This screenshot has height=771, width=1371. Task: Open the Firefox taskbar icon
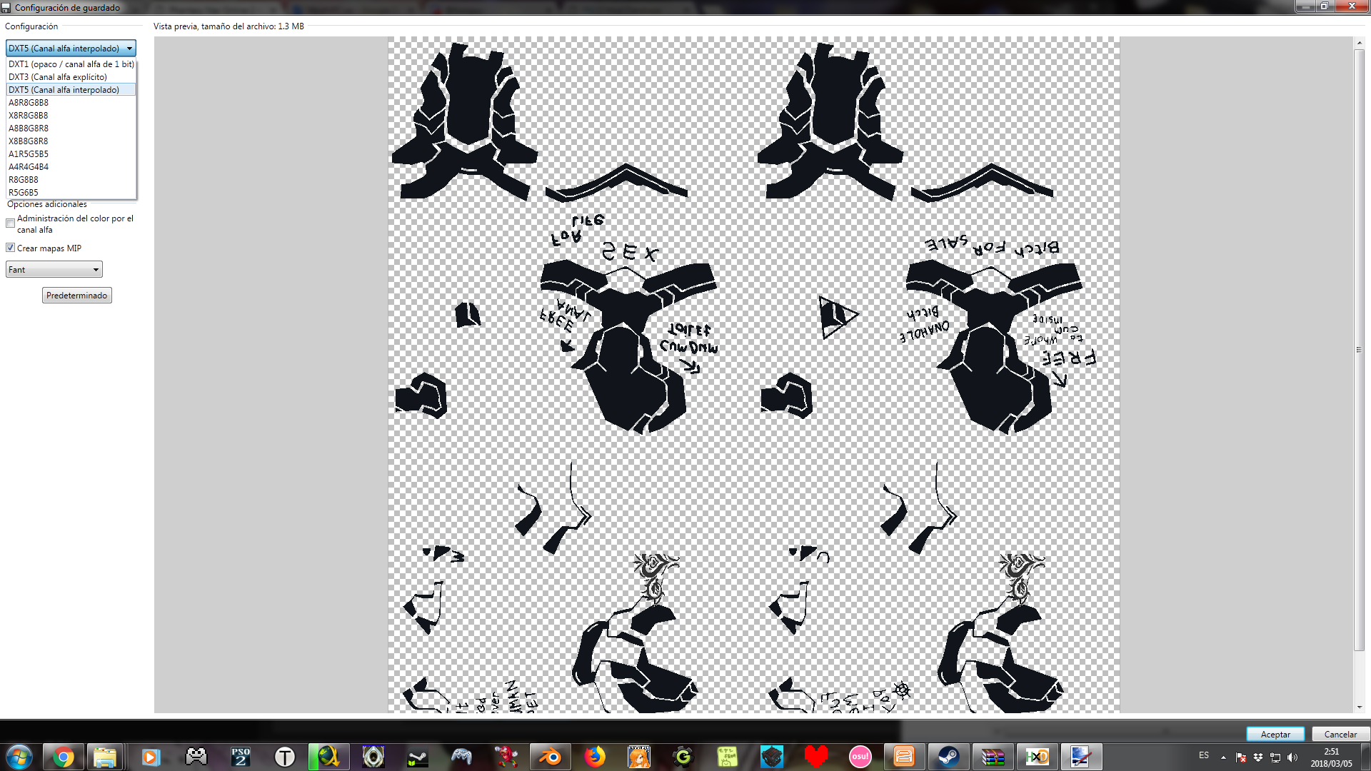coord(594,757)
